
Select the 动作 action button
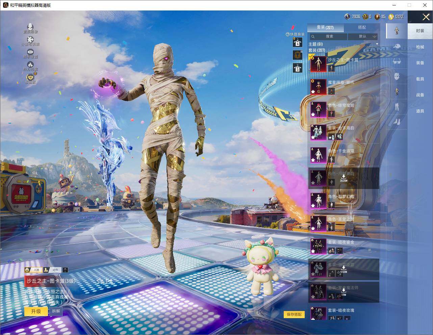[52, 270]
